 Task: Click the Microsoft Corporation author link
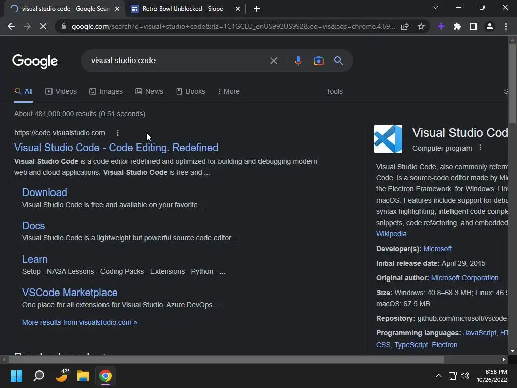coord(464,278)
